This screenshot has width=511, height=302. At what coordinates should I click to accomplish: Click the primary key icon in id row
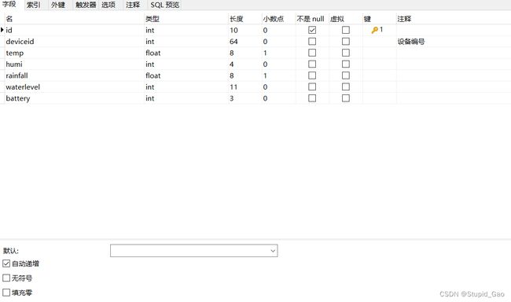(x=374, y=30)
